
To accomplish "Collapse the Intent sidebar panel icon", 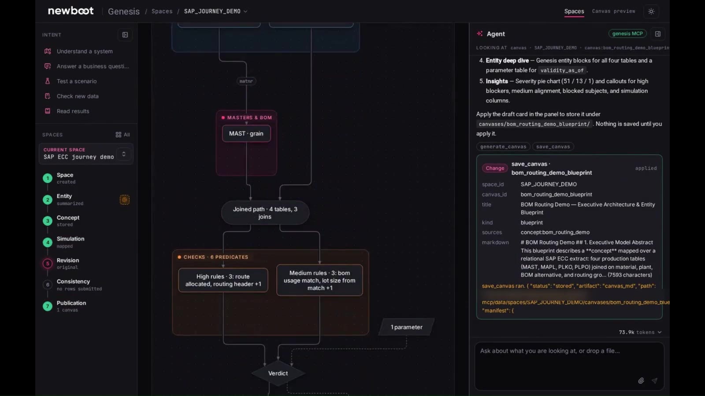I will pyautogui.click(x=125, y=35).
